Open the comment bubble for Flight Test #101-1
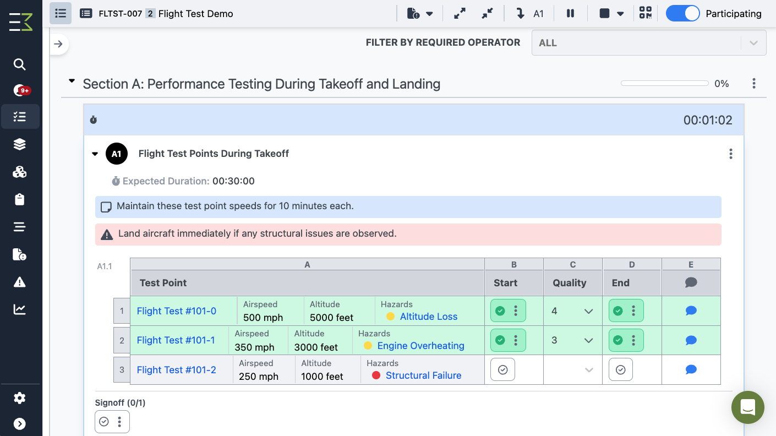The width and height of the screenshot is (776, 436). (x=691, y=340)
